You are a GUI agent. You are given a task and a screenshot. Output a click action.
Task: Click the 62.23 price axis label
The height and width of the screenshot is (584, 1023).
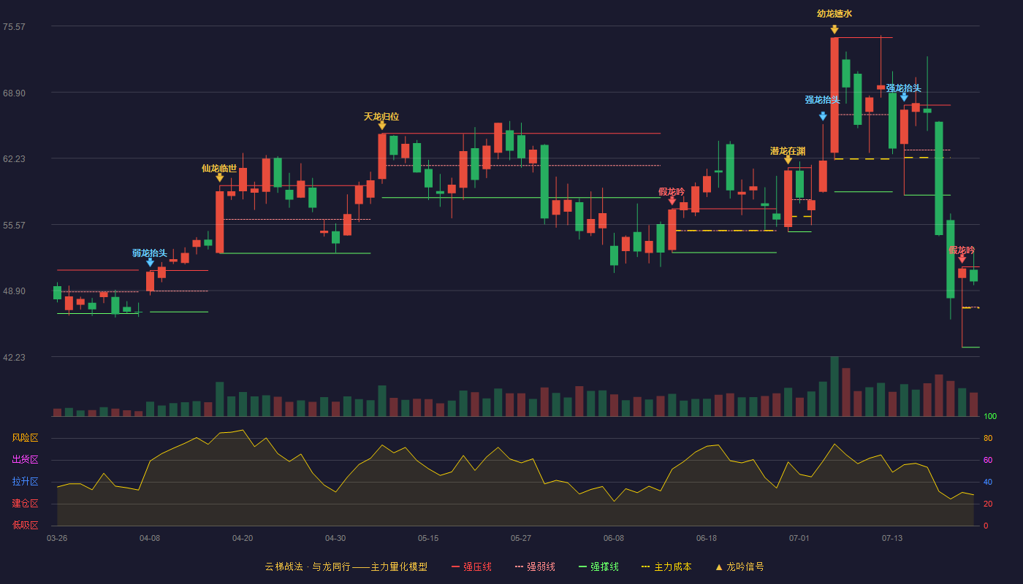click(x=14, y=159)
